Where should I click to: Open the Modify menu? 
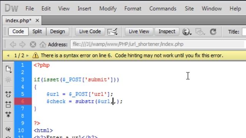coord(108,8)
